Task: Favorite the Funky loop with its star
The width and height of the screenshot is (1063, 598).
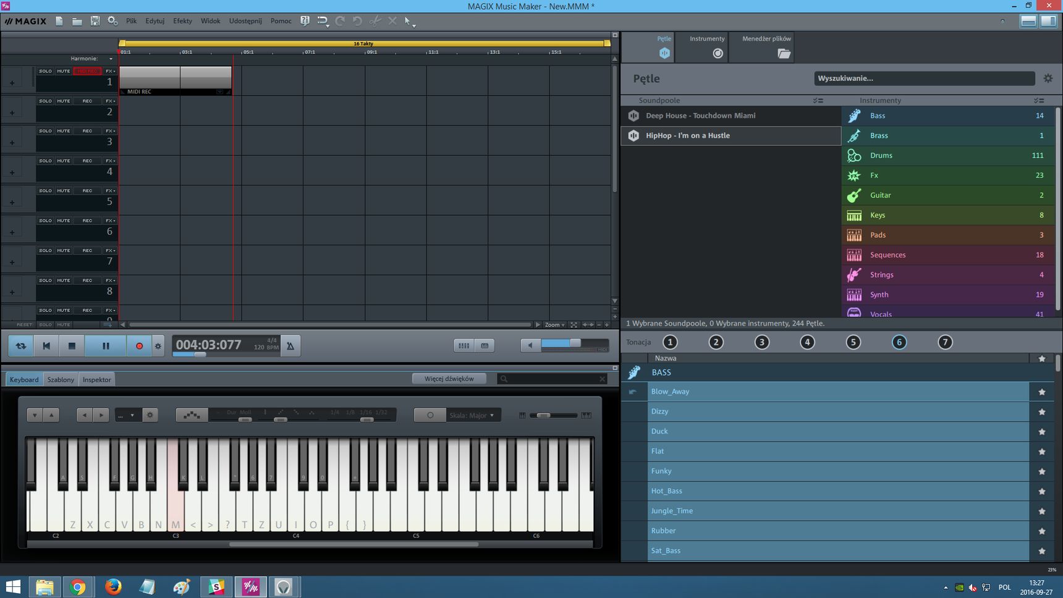Action: click(1042, 471)
